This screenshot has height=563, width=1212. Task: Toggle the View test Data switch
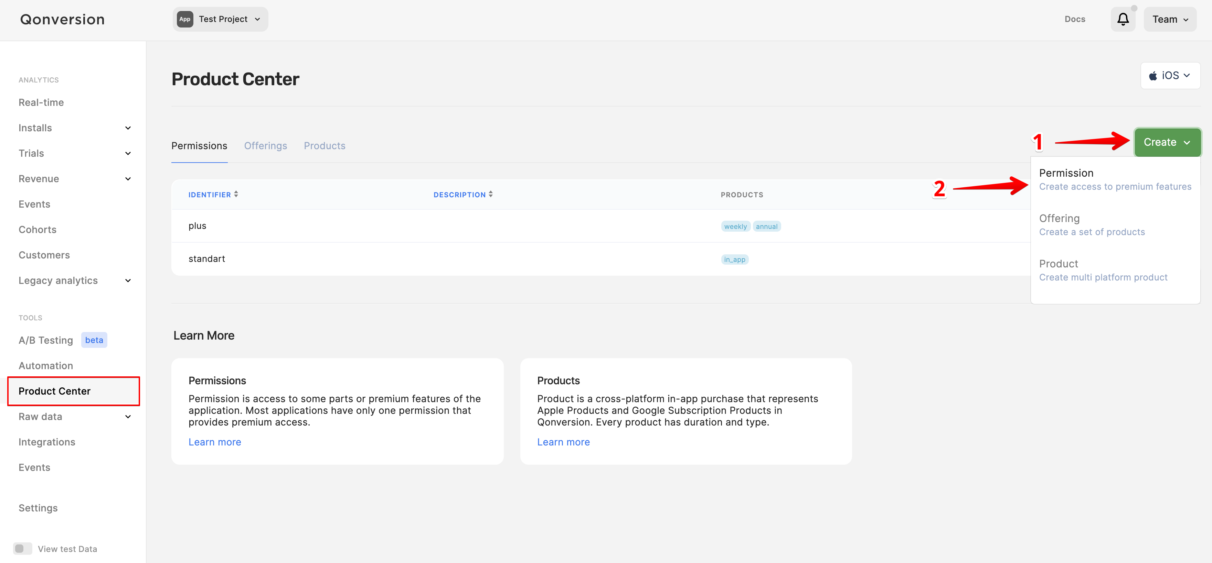coord(22,549)
